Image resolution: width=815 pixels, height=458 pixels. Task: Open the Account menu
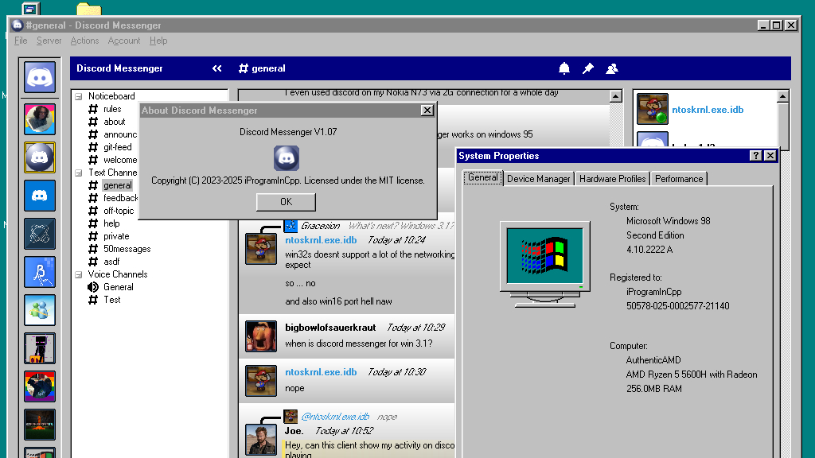[x=123, y=41]
